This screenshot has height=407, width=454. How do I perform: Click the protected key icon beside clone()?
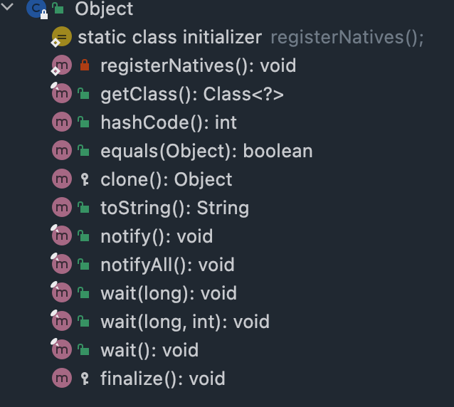[85, 179]
